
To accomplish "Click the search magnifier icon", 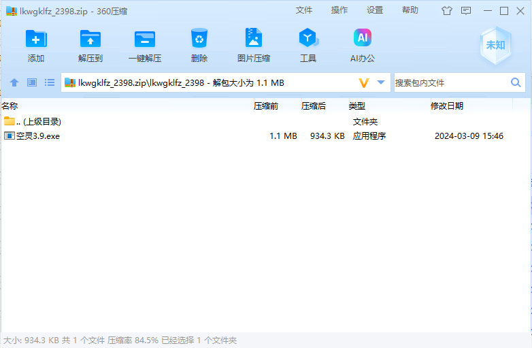I will point(516,82).
